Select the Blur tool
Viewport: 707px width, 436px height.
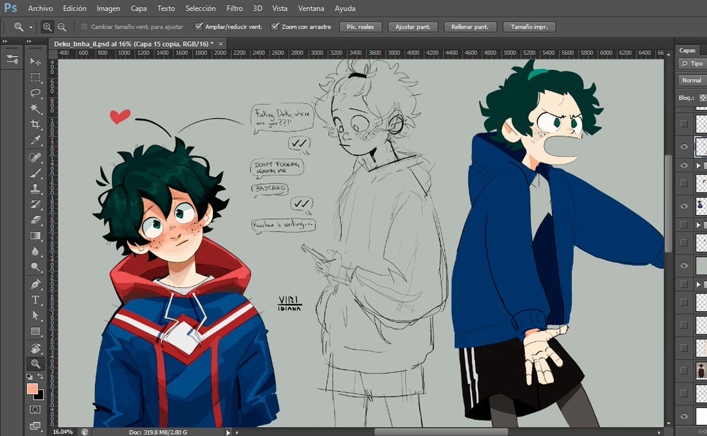click(x=35, y=251)
